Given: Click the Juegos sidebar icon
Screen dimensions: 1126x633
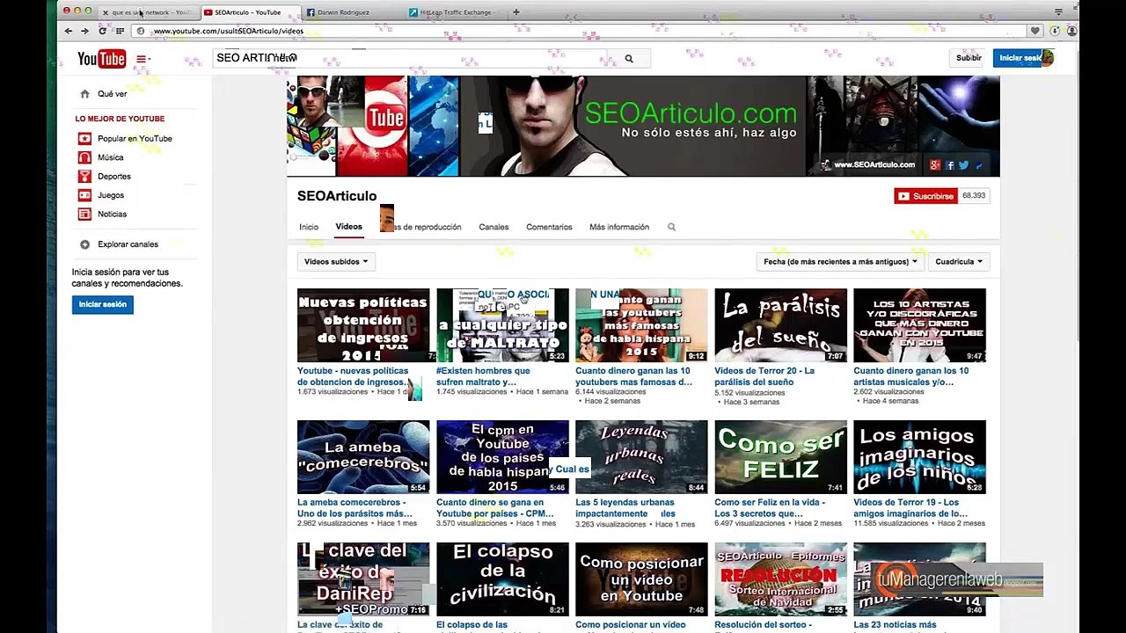Looking at the screenshot, I should pyautogui.click(x=84, y=195).
